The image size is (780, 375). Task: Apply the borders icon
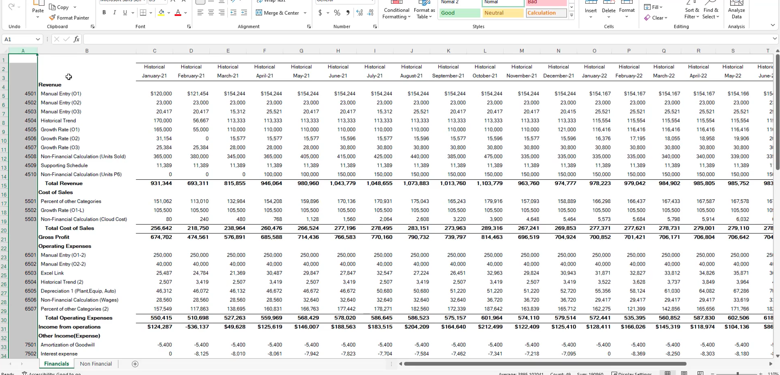[143, 13]
